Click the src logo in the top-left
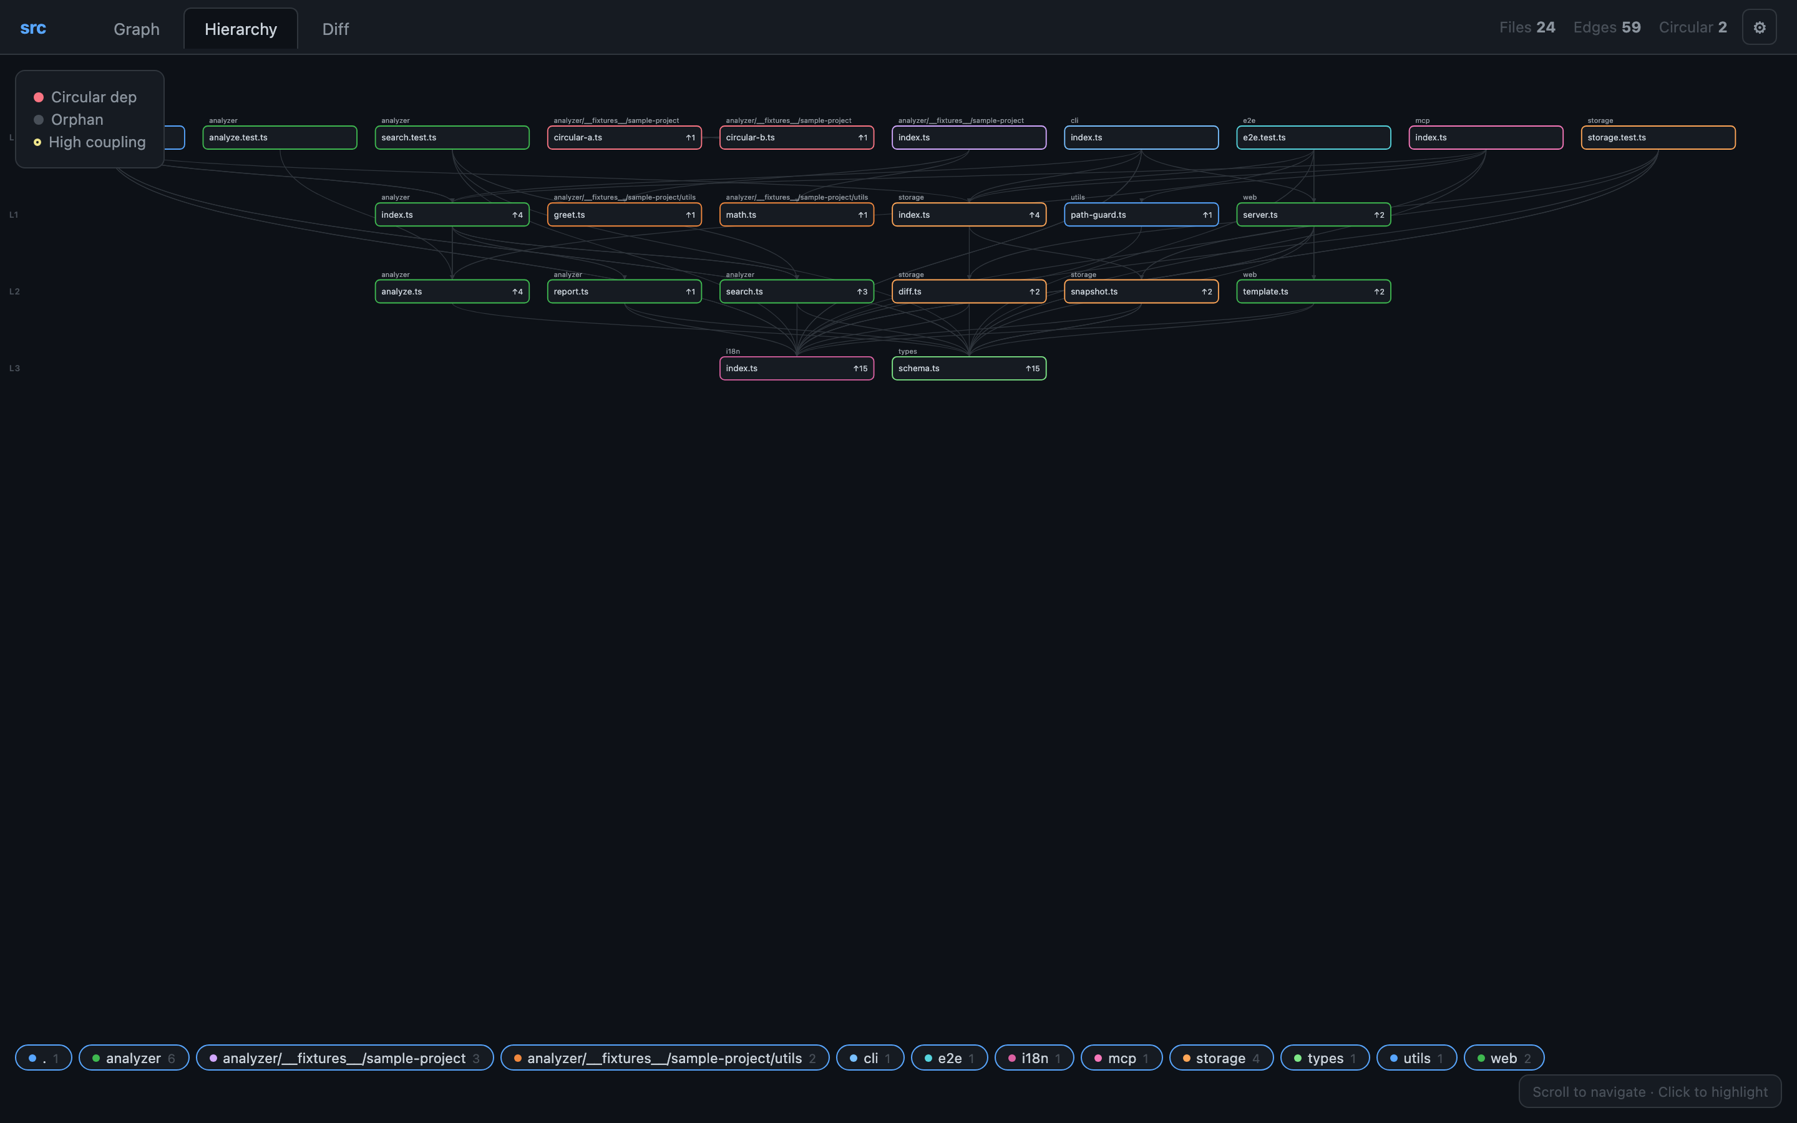 (32, 27)
